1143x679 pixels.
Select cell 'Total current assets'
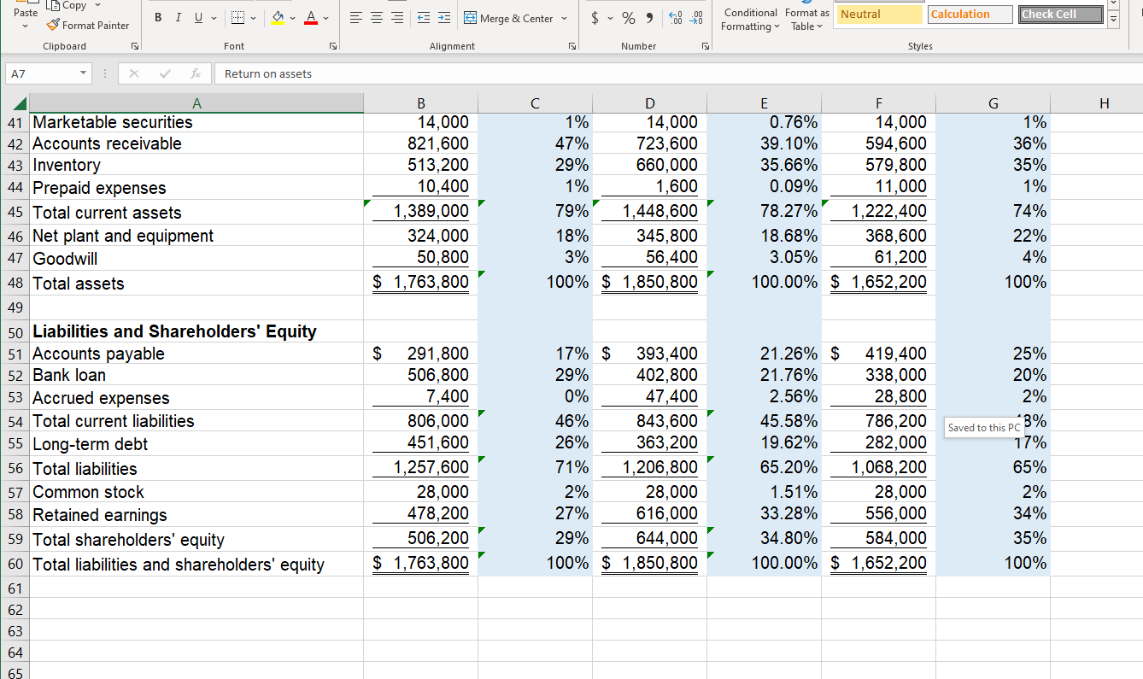pyautogui.click(x=197, y=212)
